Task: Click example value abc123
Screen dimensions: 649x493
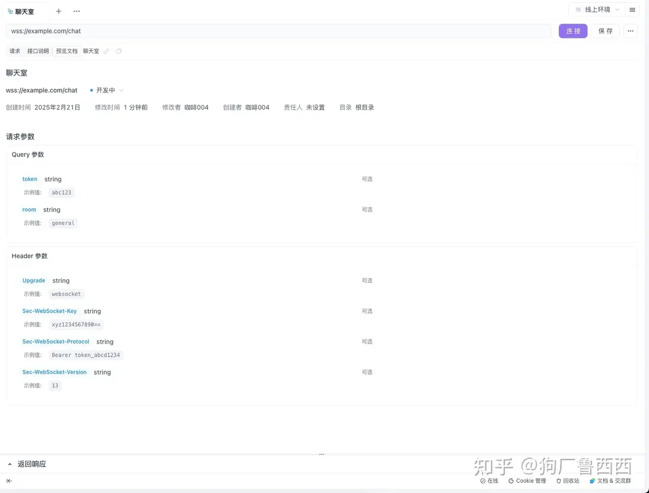Action: tap(62, 192)
